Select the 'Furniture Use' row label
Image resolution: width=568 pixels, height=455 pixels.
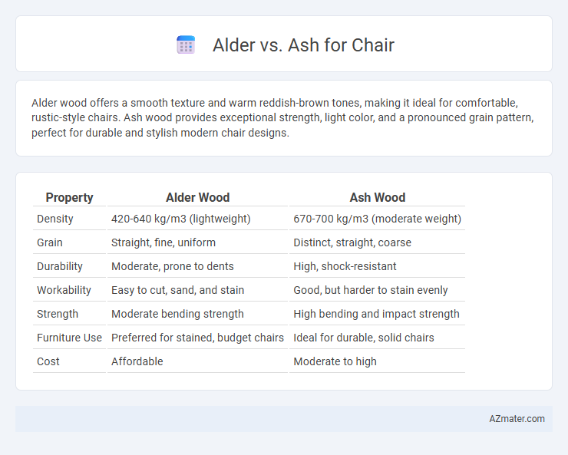click(x=69, y=338)
